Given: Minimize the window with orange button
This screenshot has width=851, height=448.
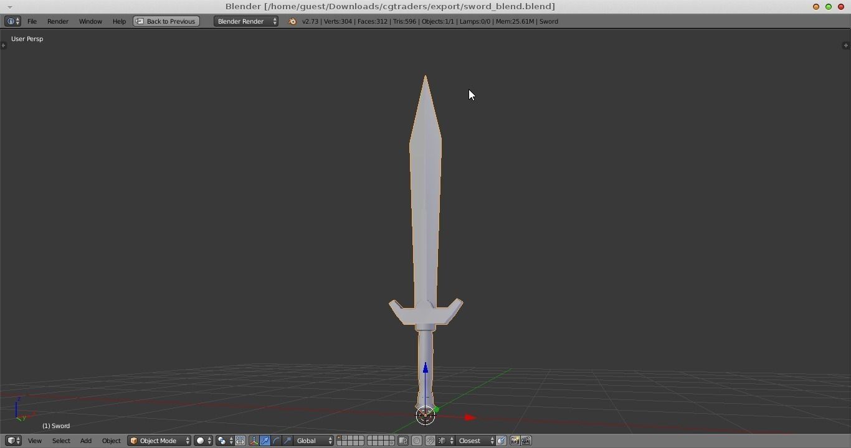Looking at the screenshot, I should click(816, 7).
